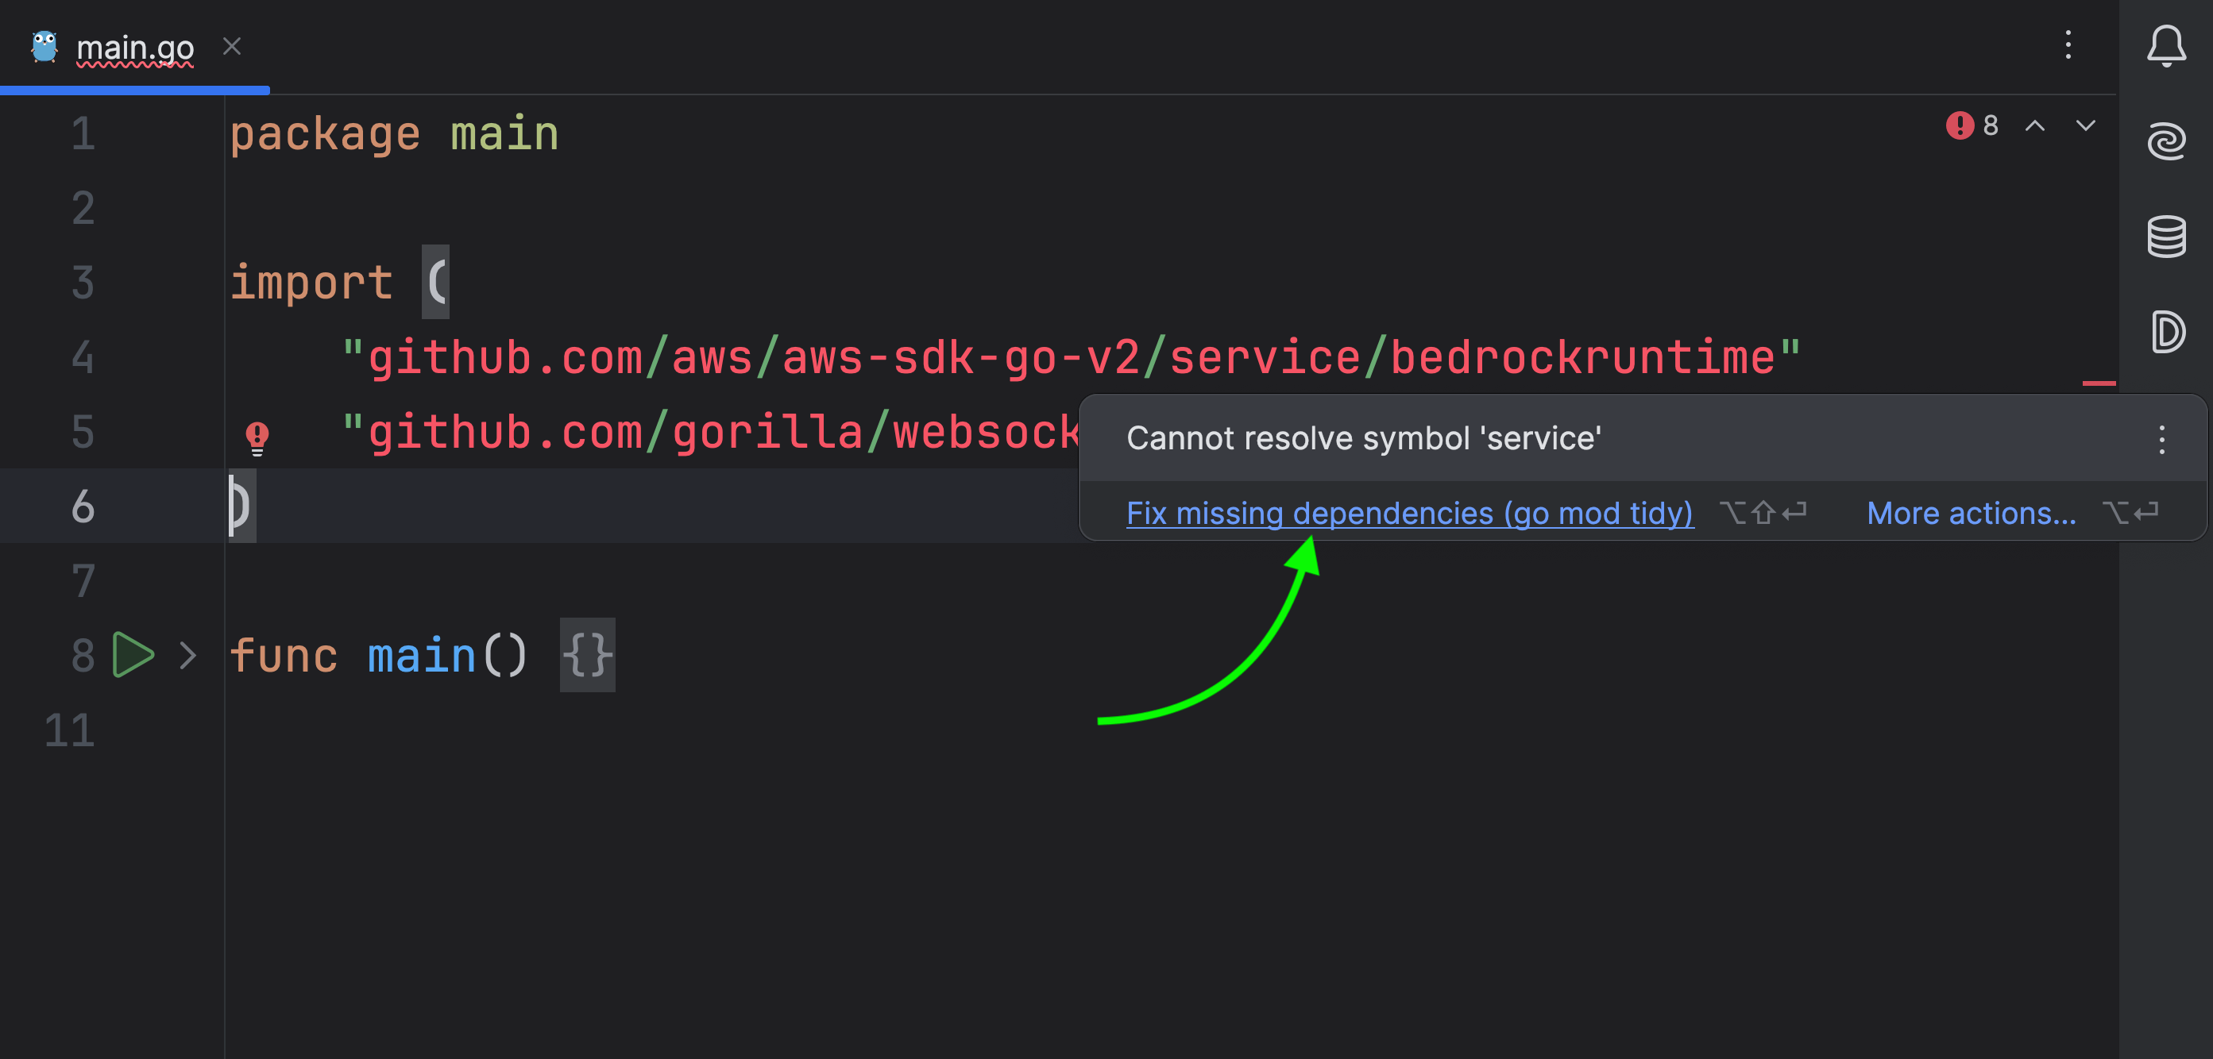Jump to next highlighted error arrow
Image resolution: width=2213 pixels, height=1059 pixels.
[2085, 126]
